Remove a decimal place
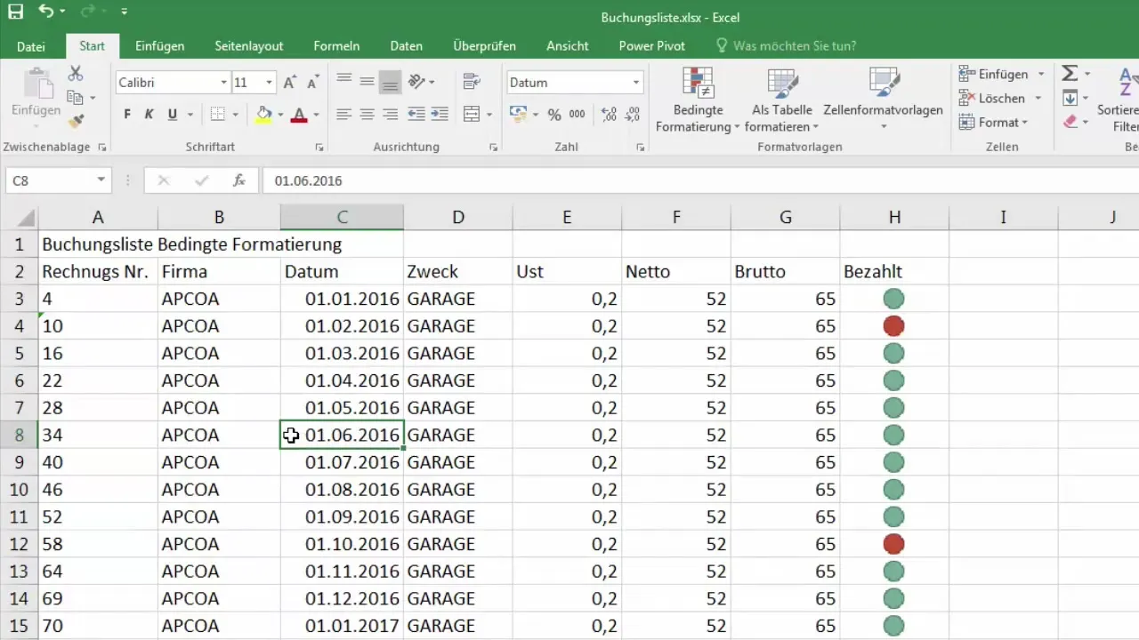This screenshot has width=1139, height=640. coord(633,115)
